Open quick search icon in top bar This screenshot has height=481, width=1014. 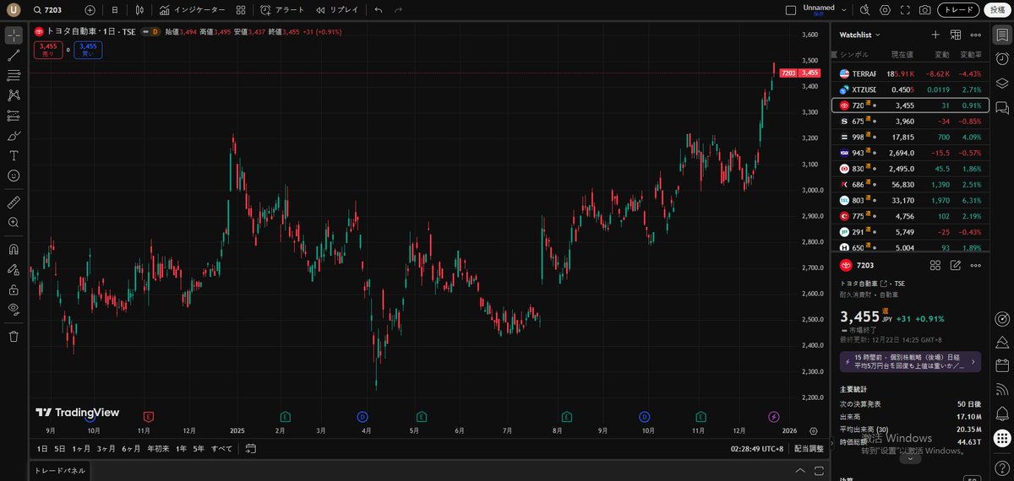864,10
